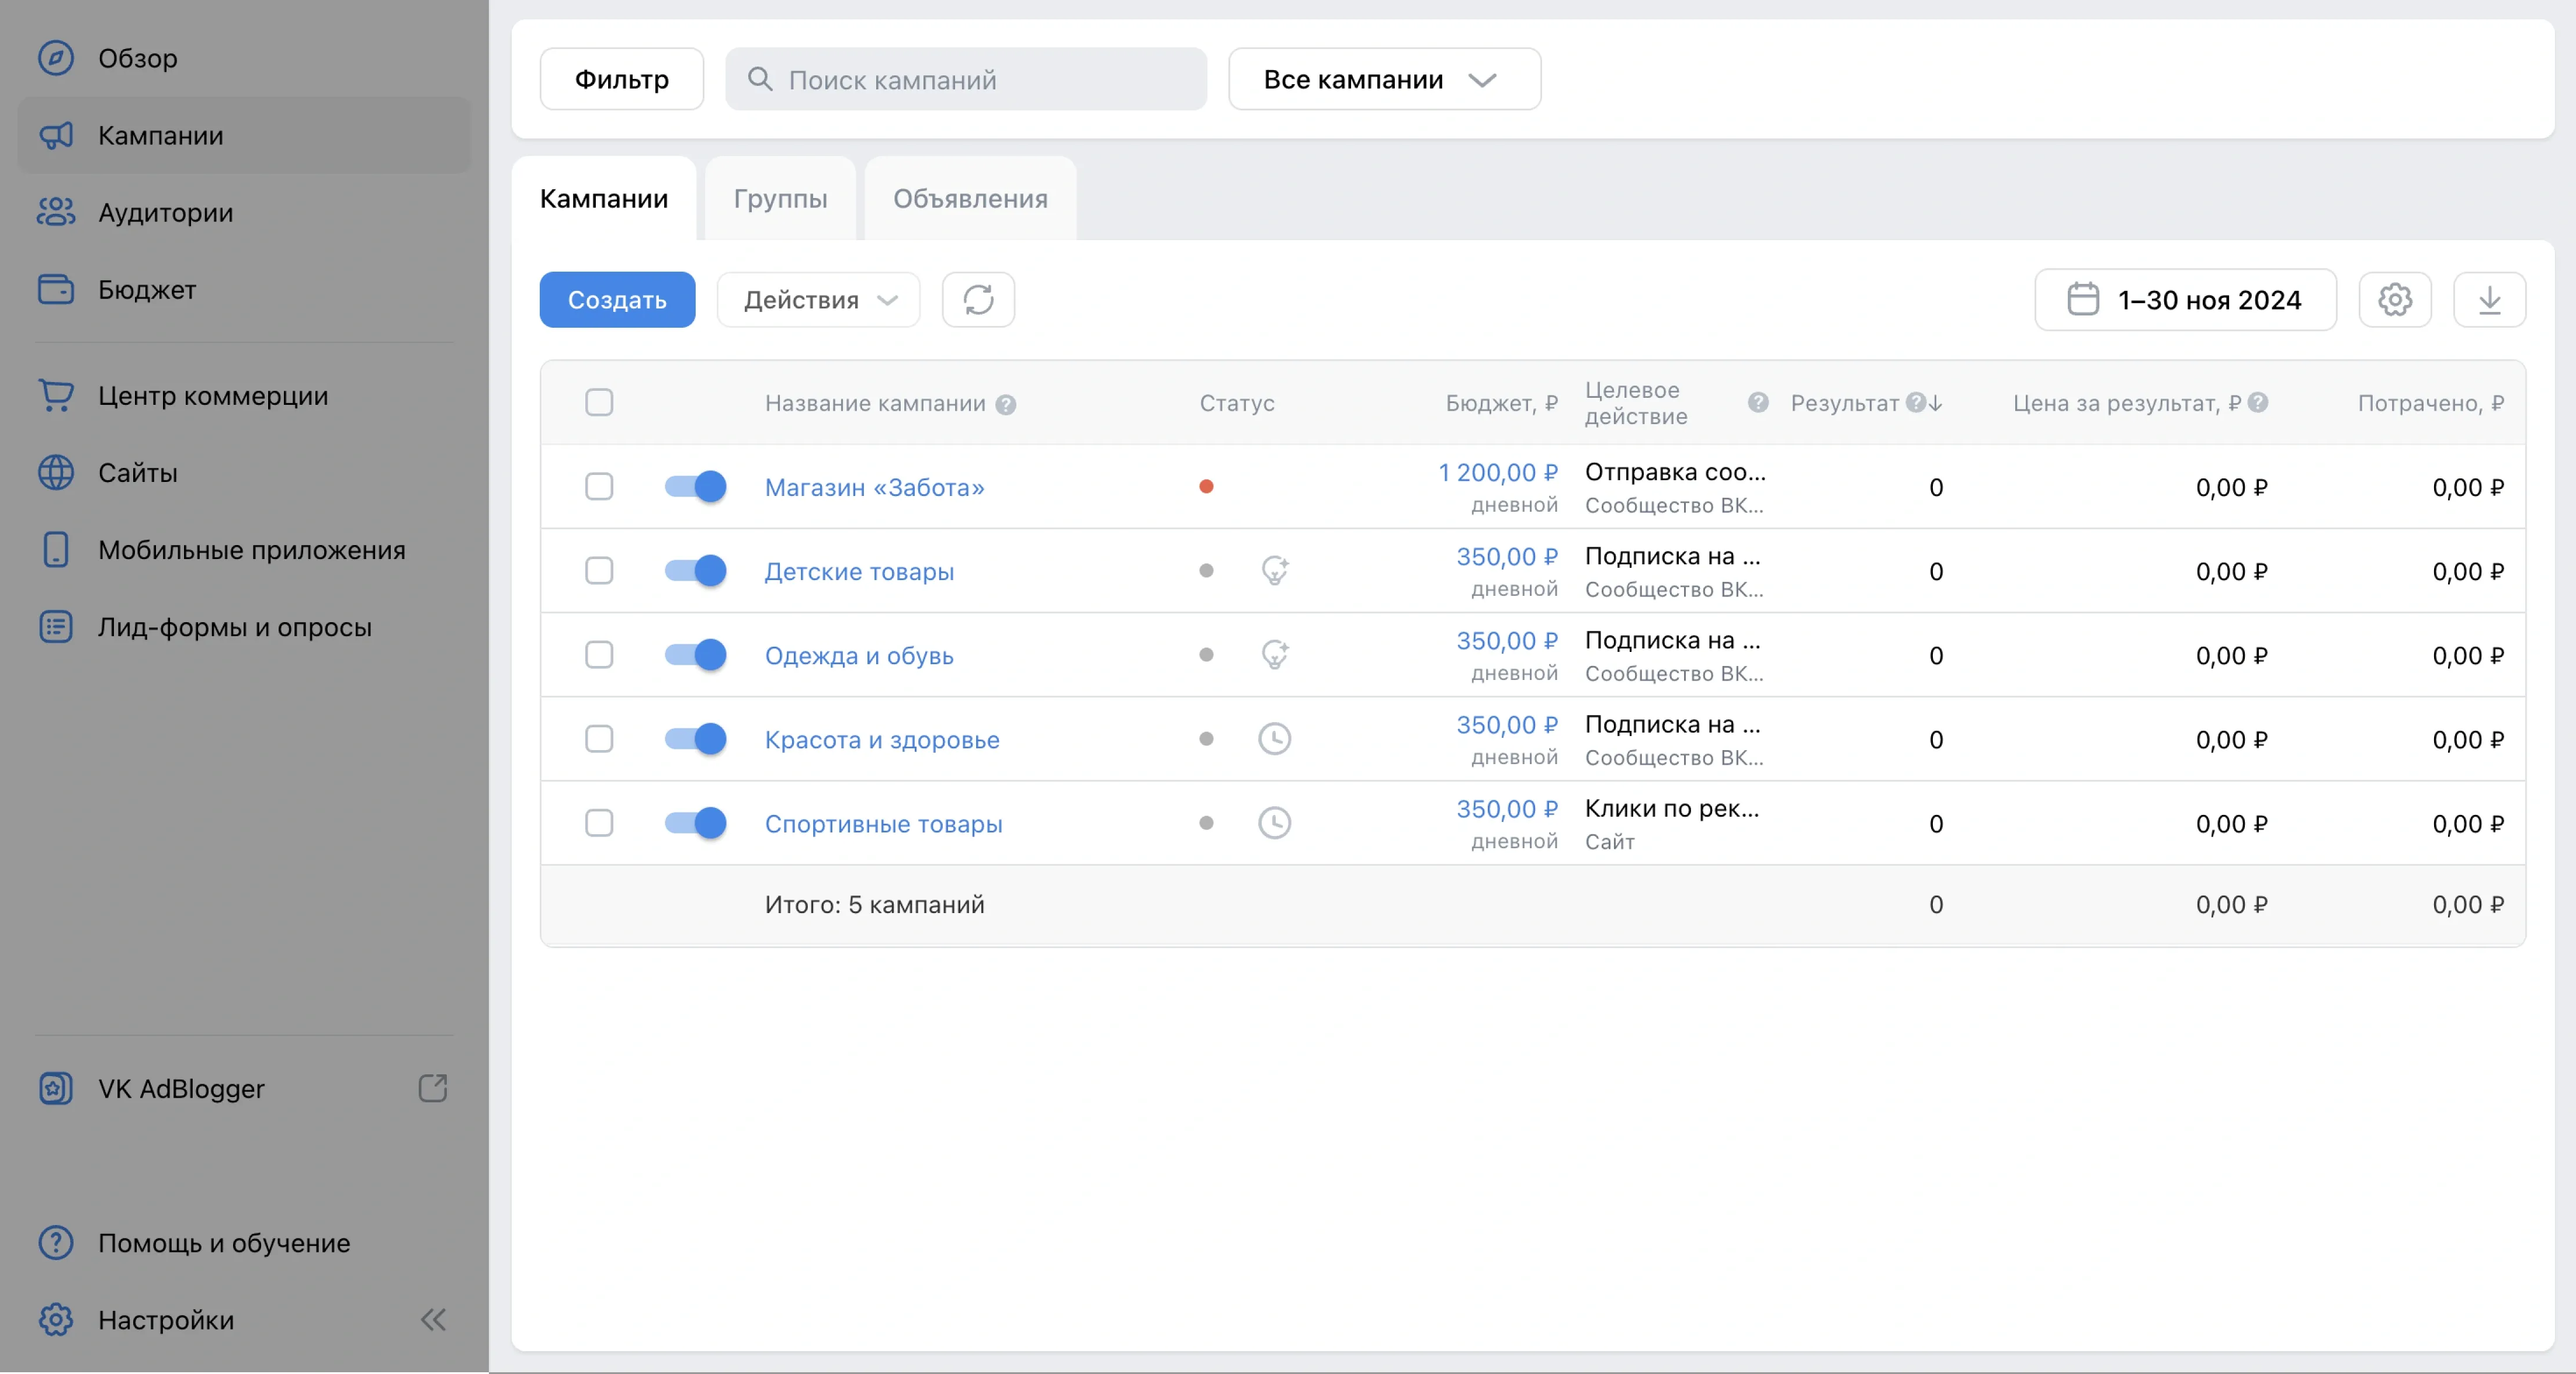Click the download report icon
The width and height of the screenshot is (2576, 1374).
tap(2489, 299)
